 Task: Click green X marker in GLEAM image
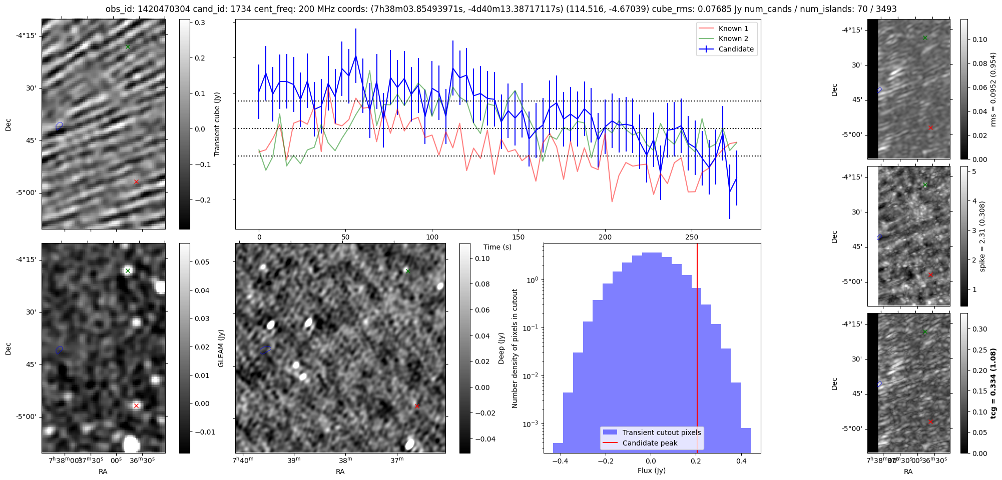[x=128, y=271]
